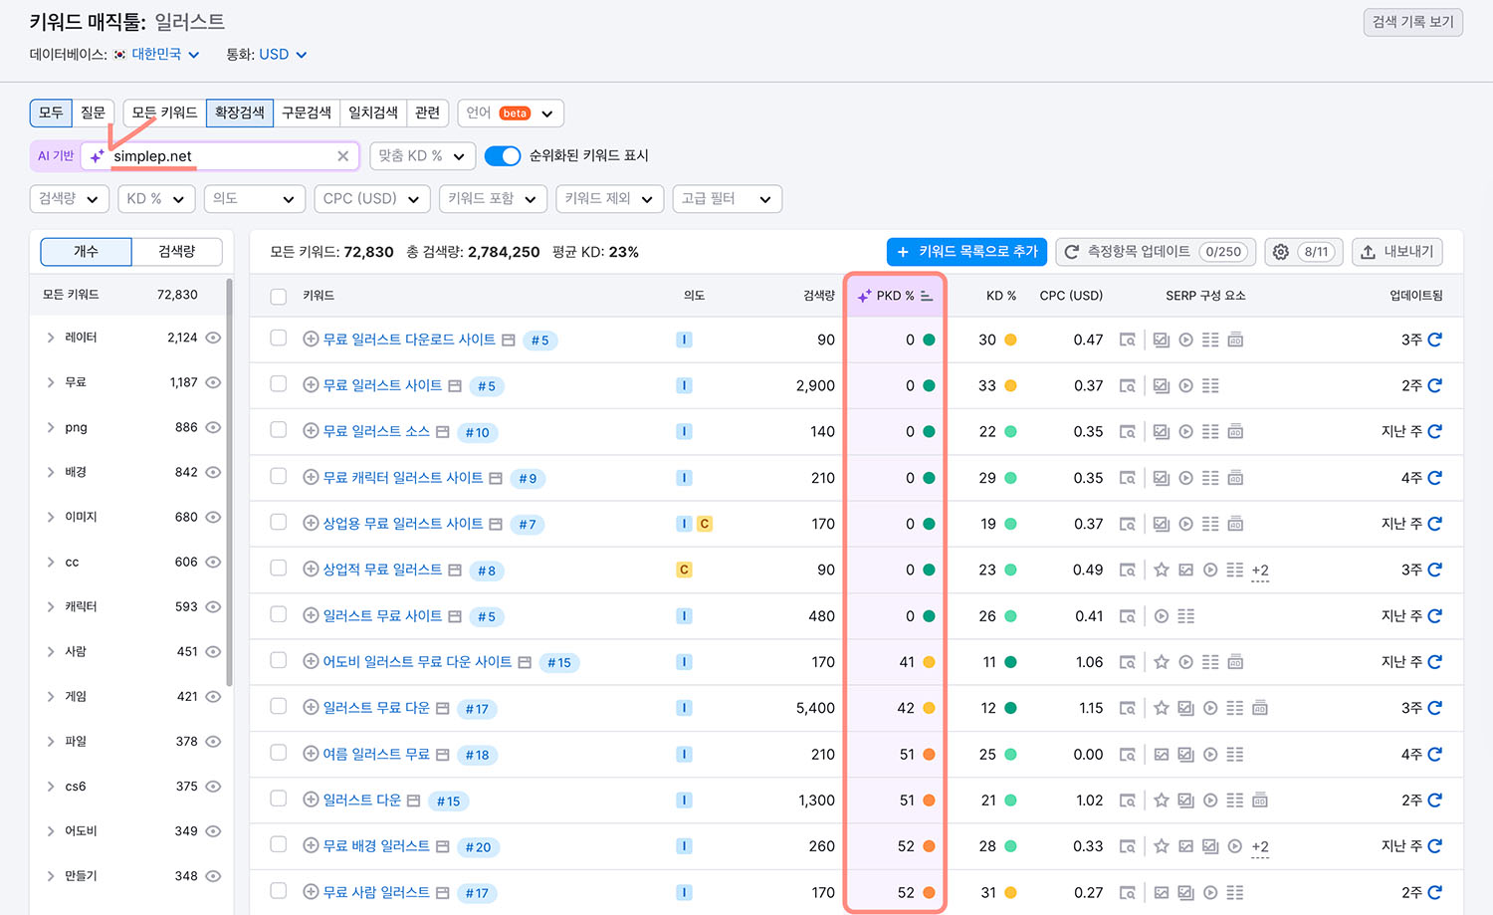The image size is (1493, 915).
Task: Add 무료 일러스트 다운로드 사이트 with plus icon
Action: 311,340
